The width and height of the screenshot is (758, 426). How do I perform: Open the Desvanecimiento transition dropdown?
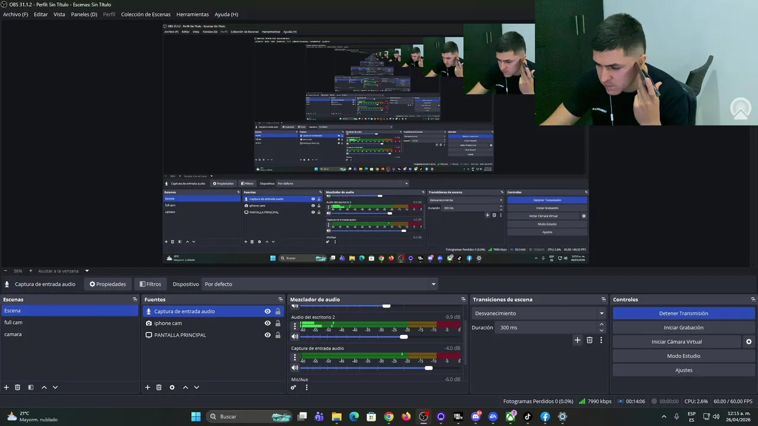click(539, 314)
